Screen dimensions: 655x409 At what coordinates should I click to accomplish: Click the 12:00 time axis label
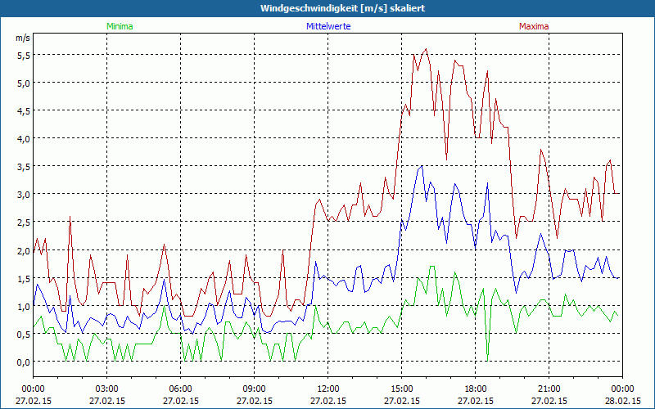pos(328,389)
